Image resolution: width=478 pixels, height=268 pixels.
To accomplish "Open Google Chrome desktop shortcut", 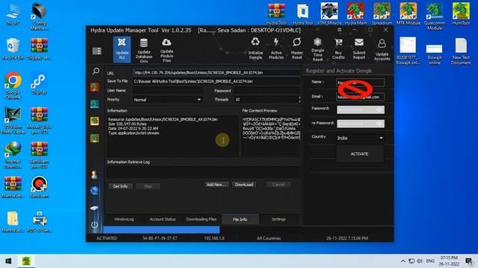I will pos(13,86).
